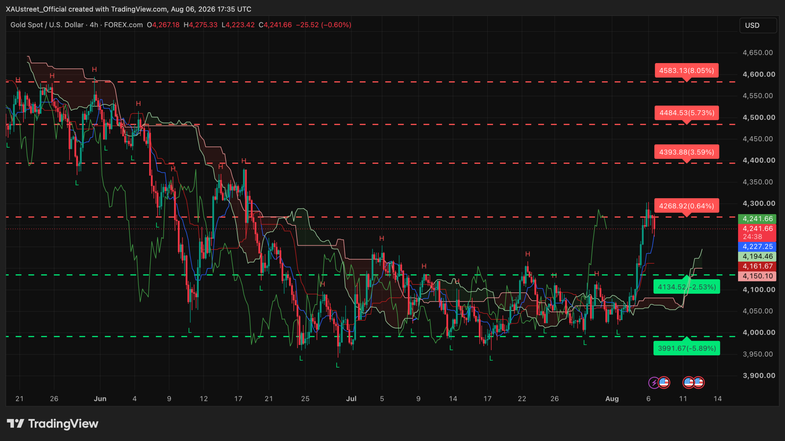Select the 4393.88(3.59%) resistance label
Screen dimensions: 785x441
click(x=687, y=152)
